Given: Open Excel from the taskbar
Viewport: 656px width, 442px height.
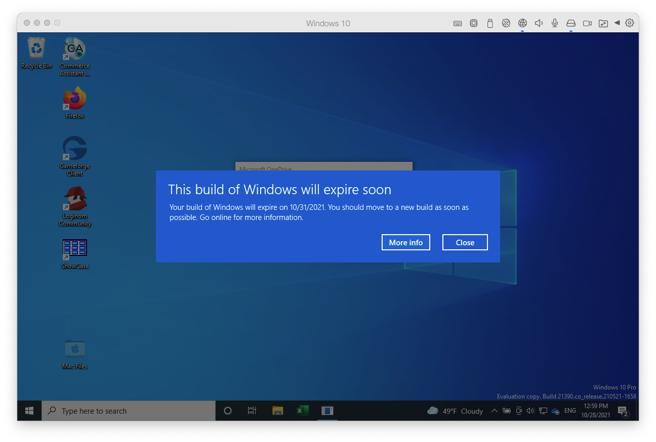Looking at the screenshot, I should tap(302, 411).
